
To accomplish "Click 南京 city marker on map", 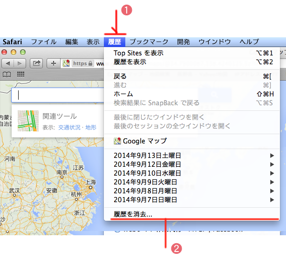I will click(62, 177).
